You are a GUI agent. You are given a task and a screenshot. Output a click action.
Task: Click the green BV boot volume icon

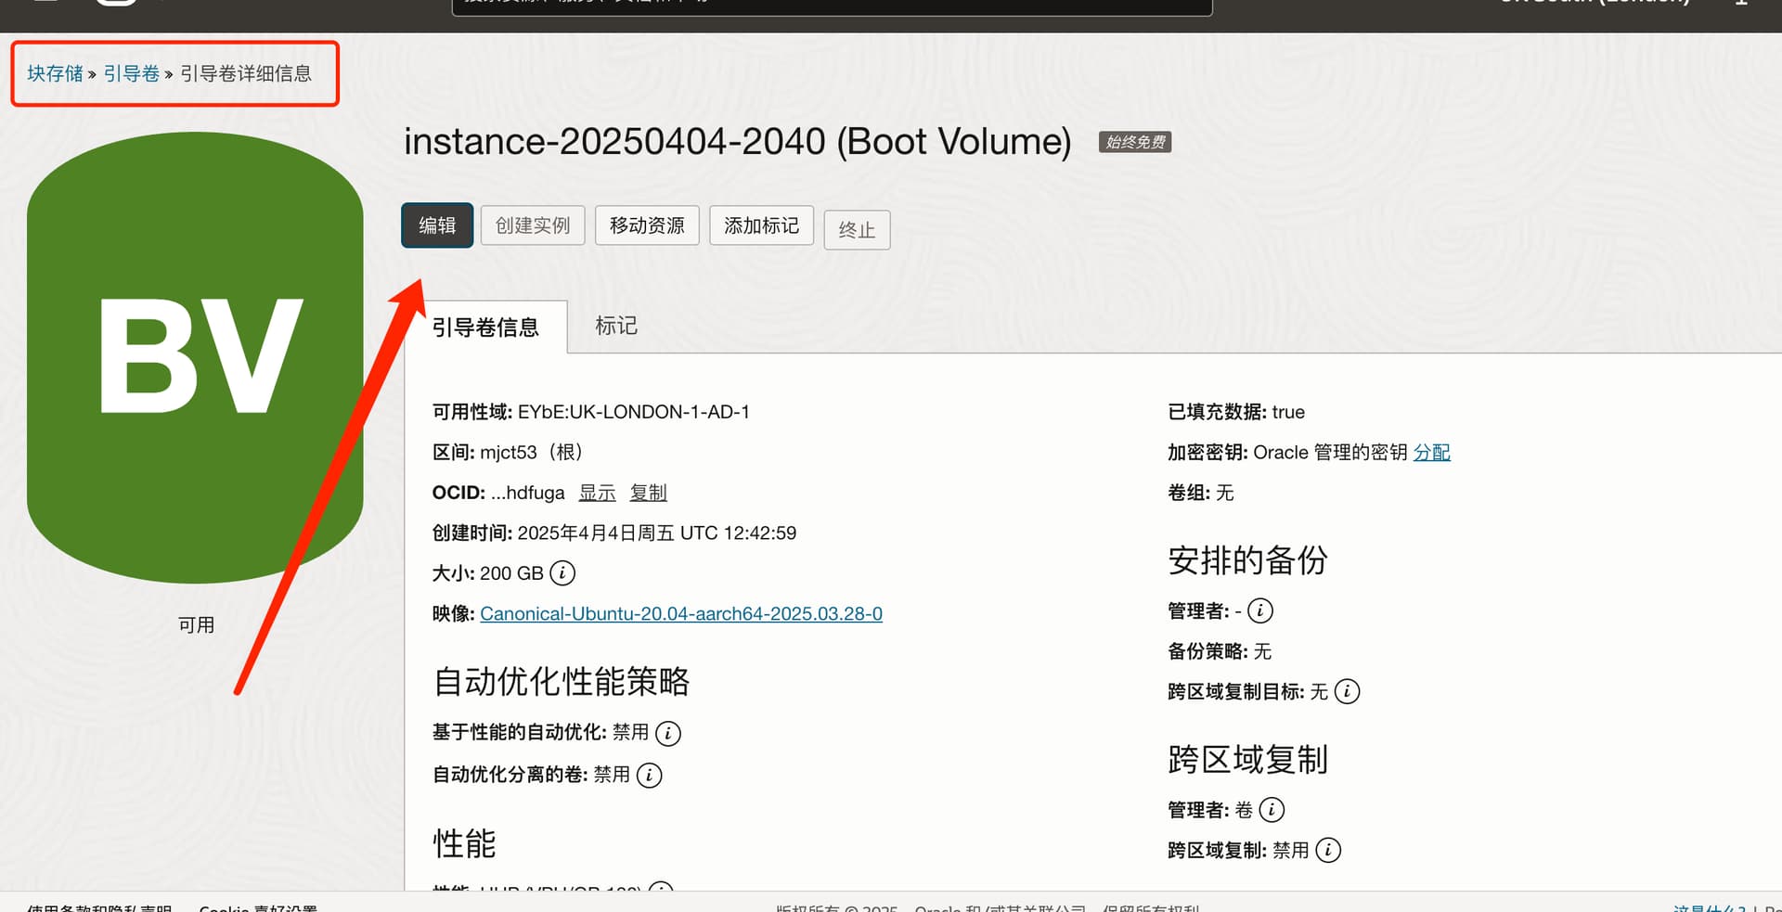coord(195,357)
